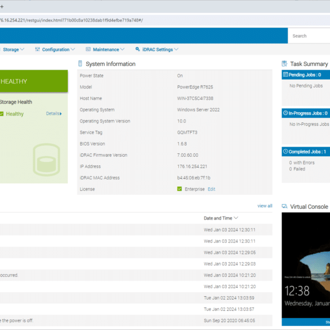This screenshot has height=330, width=330.
Task: Select MAC address b4:45:06:eb:7f:1b
Action: 194,178
